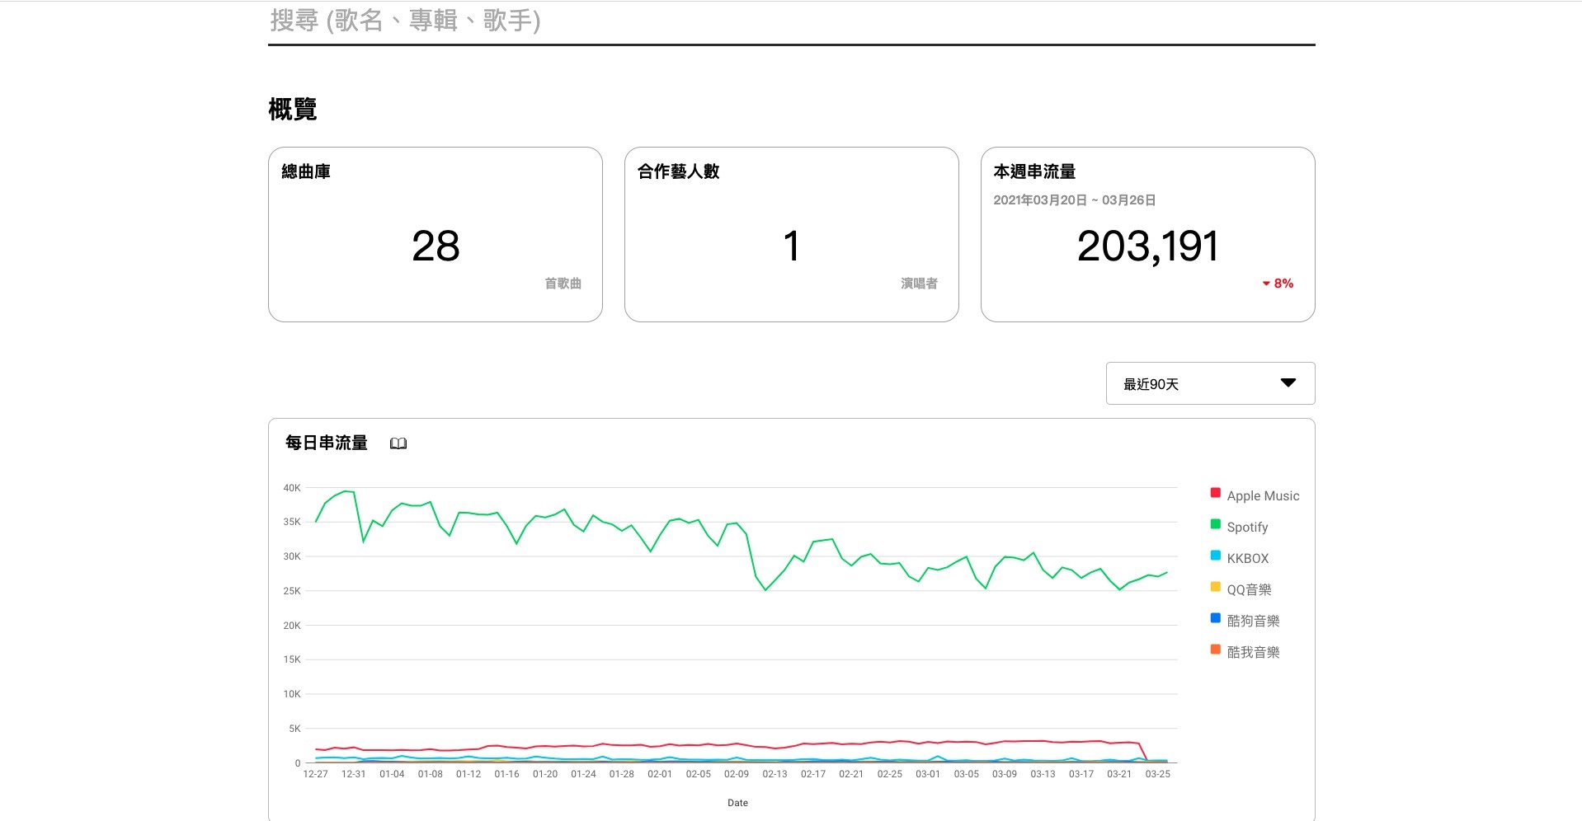Click the 首歌曲 unit label
This screenshot has height=821, width=1582.
[x=563, y=284]
